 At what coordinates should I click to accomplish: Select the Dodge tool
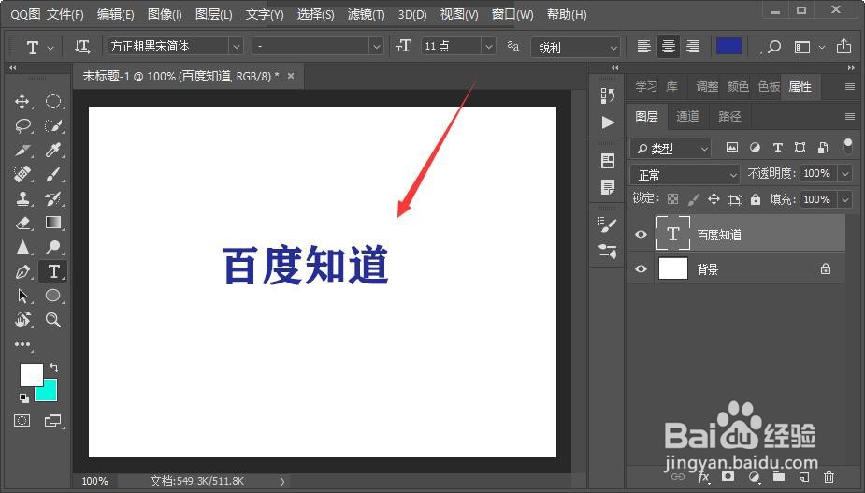tap(53, 247)
